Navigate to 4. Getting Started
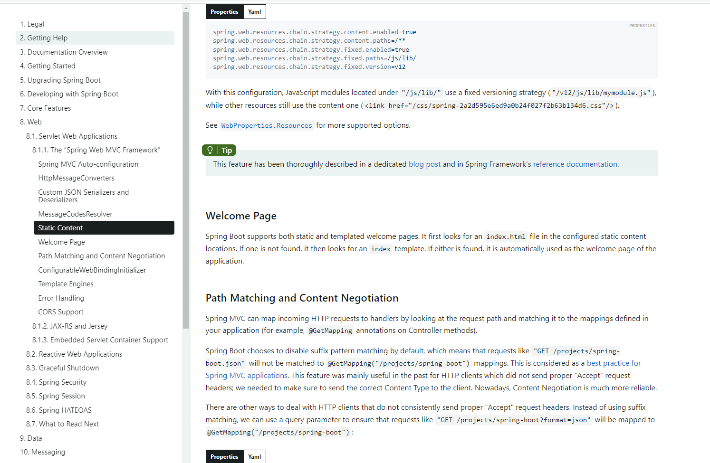Image resolution: width=710 pixels, height=463 pixels. point(48,66)
